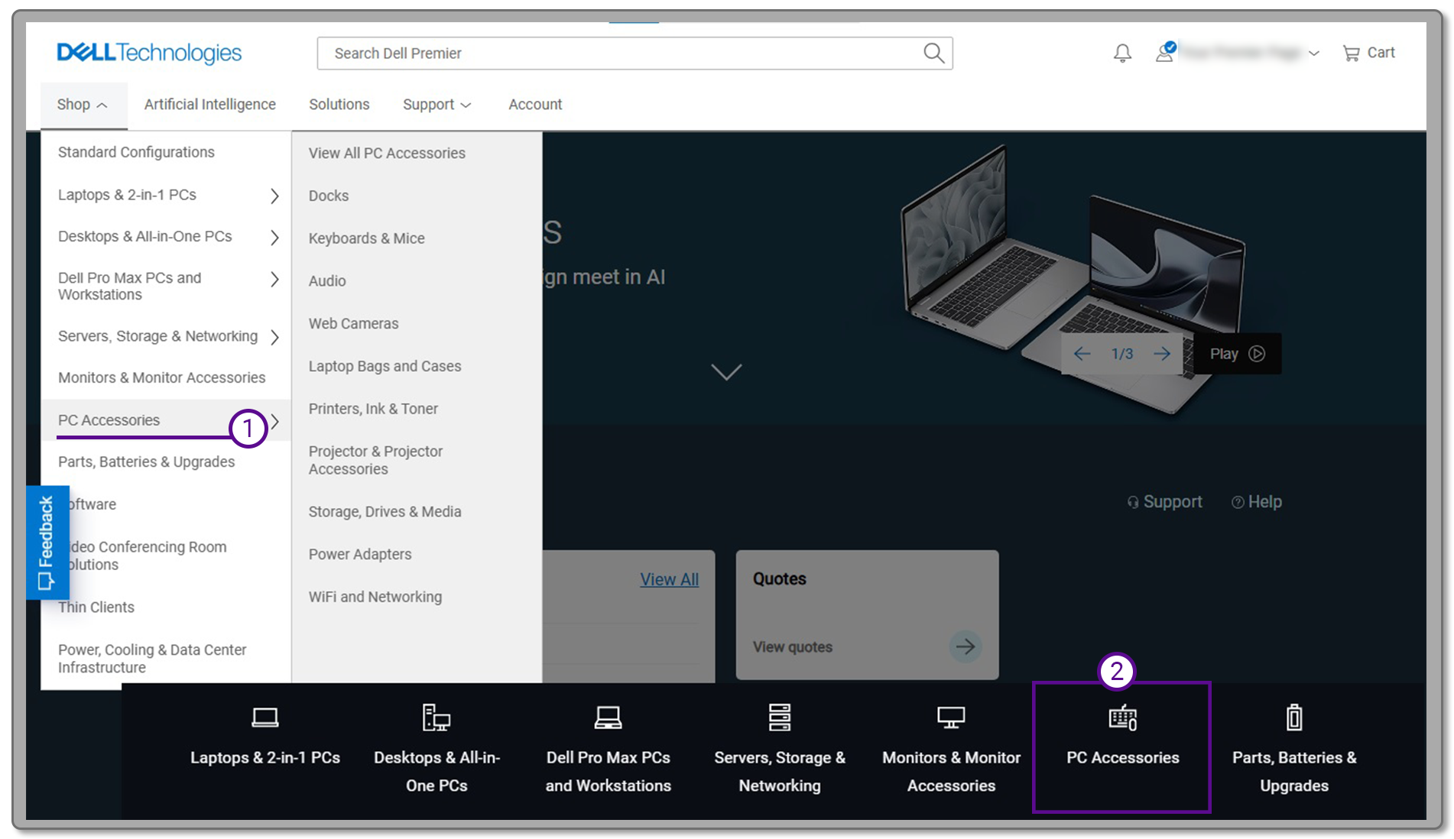
Task: Expand the Support dropdown menu
Action: pyautogui.click(x=437, y=105)
